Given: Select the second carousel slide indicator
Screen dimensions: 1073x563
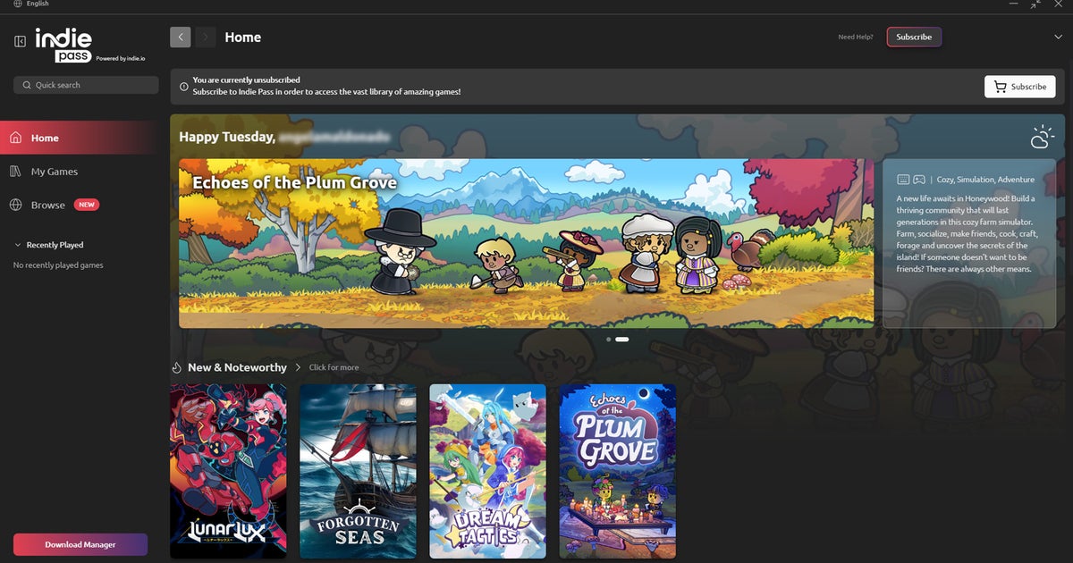Looking at the screenshot, I should 621,340.
